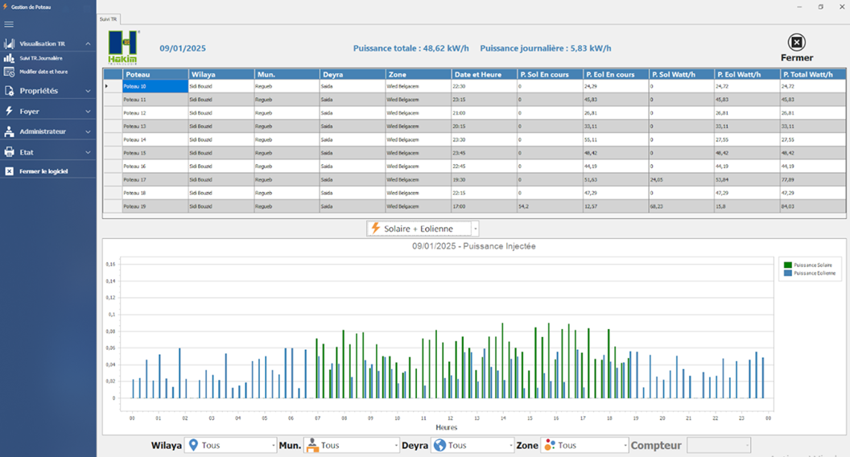Click the green Puissance Solaire legend swatch
The image size is (850, 457).
[x=787, y=265]
